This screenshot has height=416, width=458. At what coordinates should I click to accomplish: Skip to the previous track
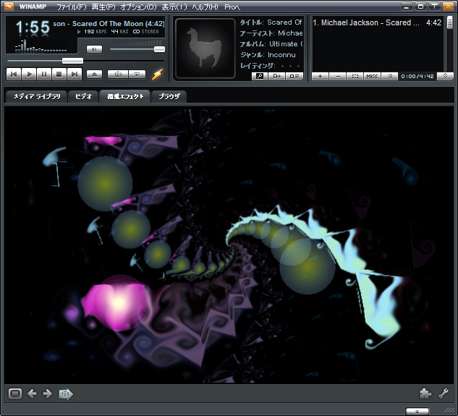14,75
